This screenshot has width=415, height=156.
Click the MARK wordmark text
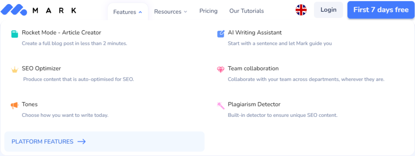click(54, 11)
